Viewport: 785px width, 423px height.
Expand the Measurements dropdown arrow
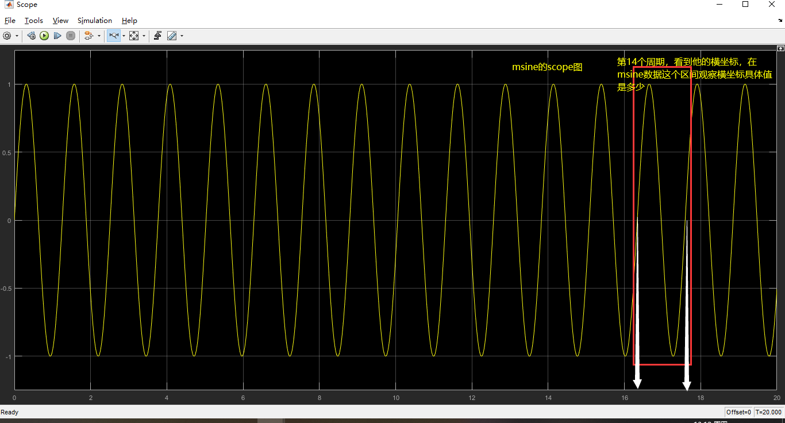[x=182, y=36]
